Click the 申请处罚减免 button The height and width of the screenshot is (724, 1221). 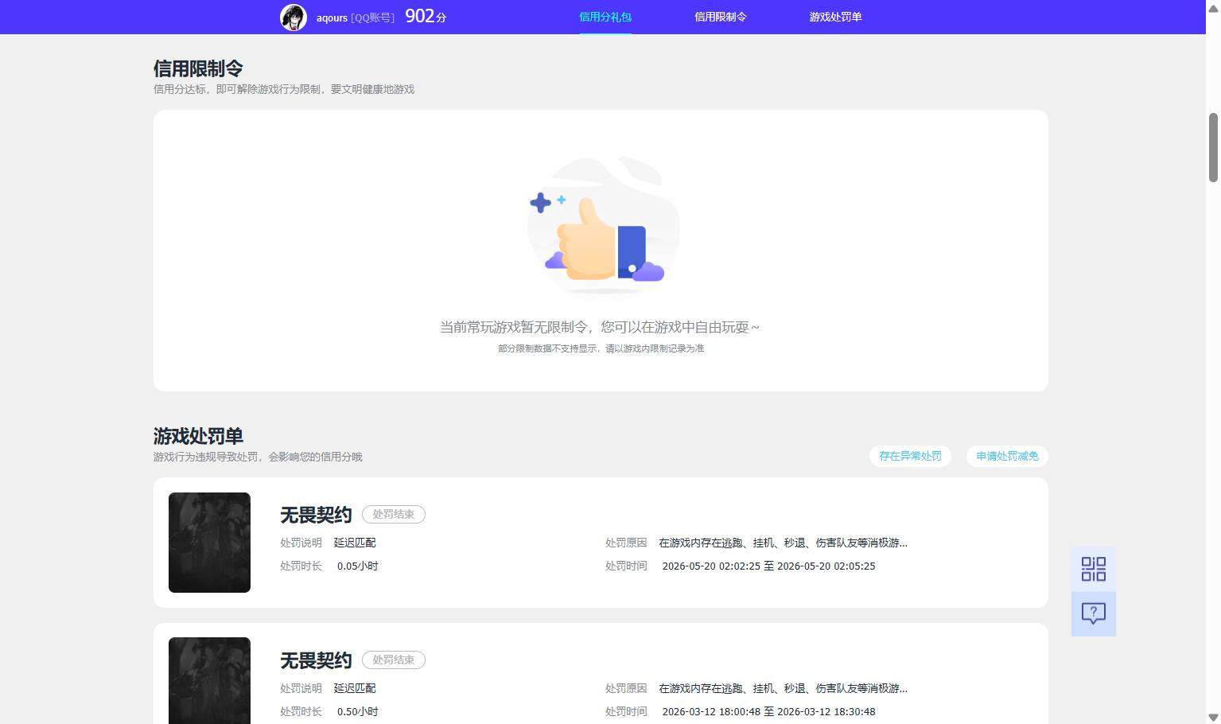tap(1007, 456)
